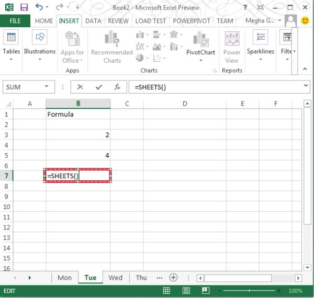Click the smiley feedback icon

305,20
